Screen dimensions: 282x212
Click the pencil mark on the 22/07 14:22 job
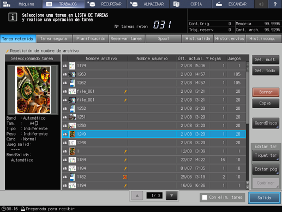[x=125, y=160]
